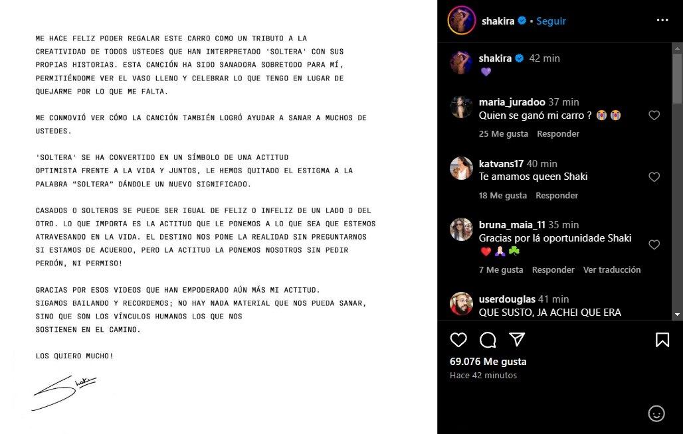This screenshot has height=434, width=683.
Task: Like maria_juradoo's comment
Action: coord(654,115)
